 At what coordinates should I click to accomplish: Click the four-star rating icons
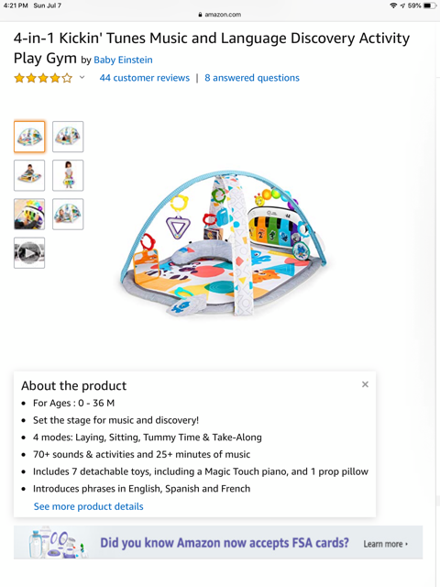pyautogui.click(x=43, y=78)
